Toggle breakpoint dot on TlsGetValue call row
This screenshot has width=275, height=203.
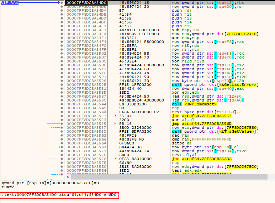click(x=62, y=131)
